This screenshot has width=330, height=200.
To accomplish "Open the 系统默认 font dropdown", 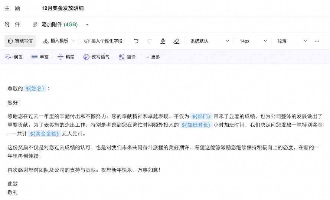I will click(209, 41).
